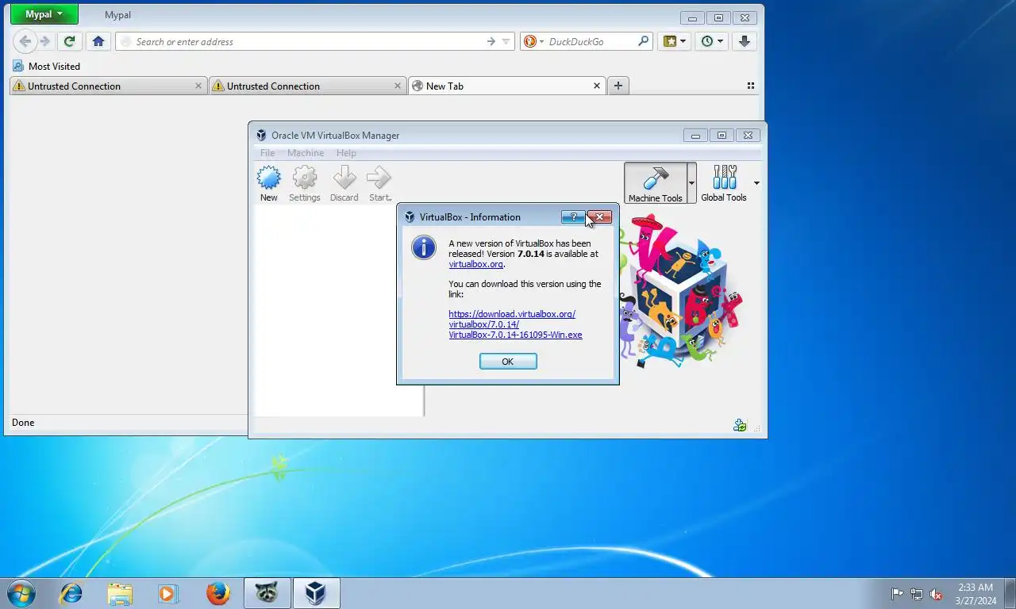Image resolution: width=1016 pixels, height=609 pixels.
Task: Switch to VirtualBox taskbar button
Action: click(x=317, y=593)
